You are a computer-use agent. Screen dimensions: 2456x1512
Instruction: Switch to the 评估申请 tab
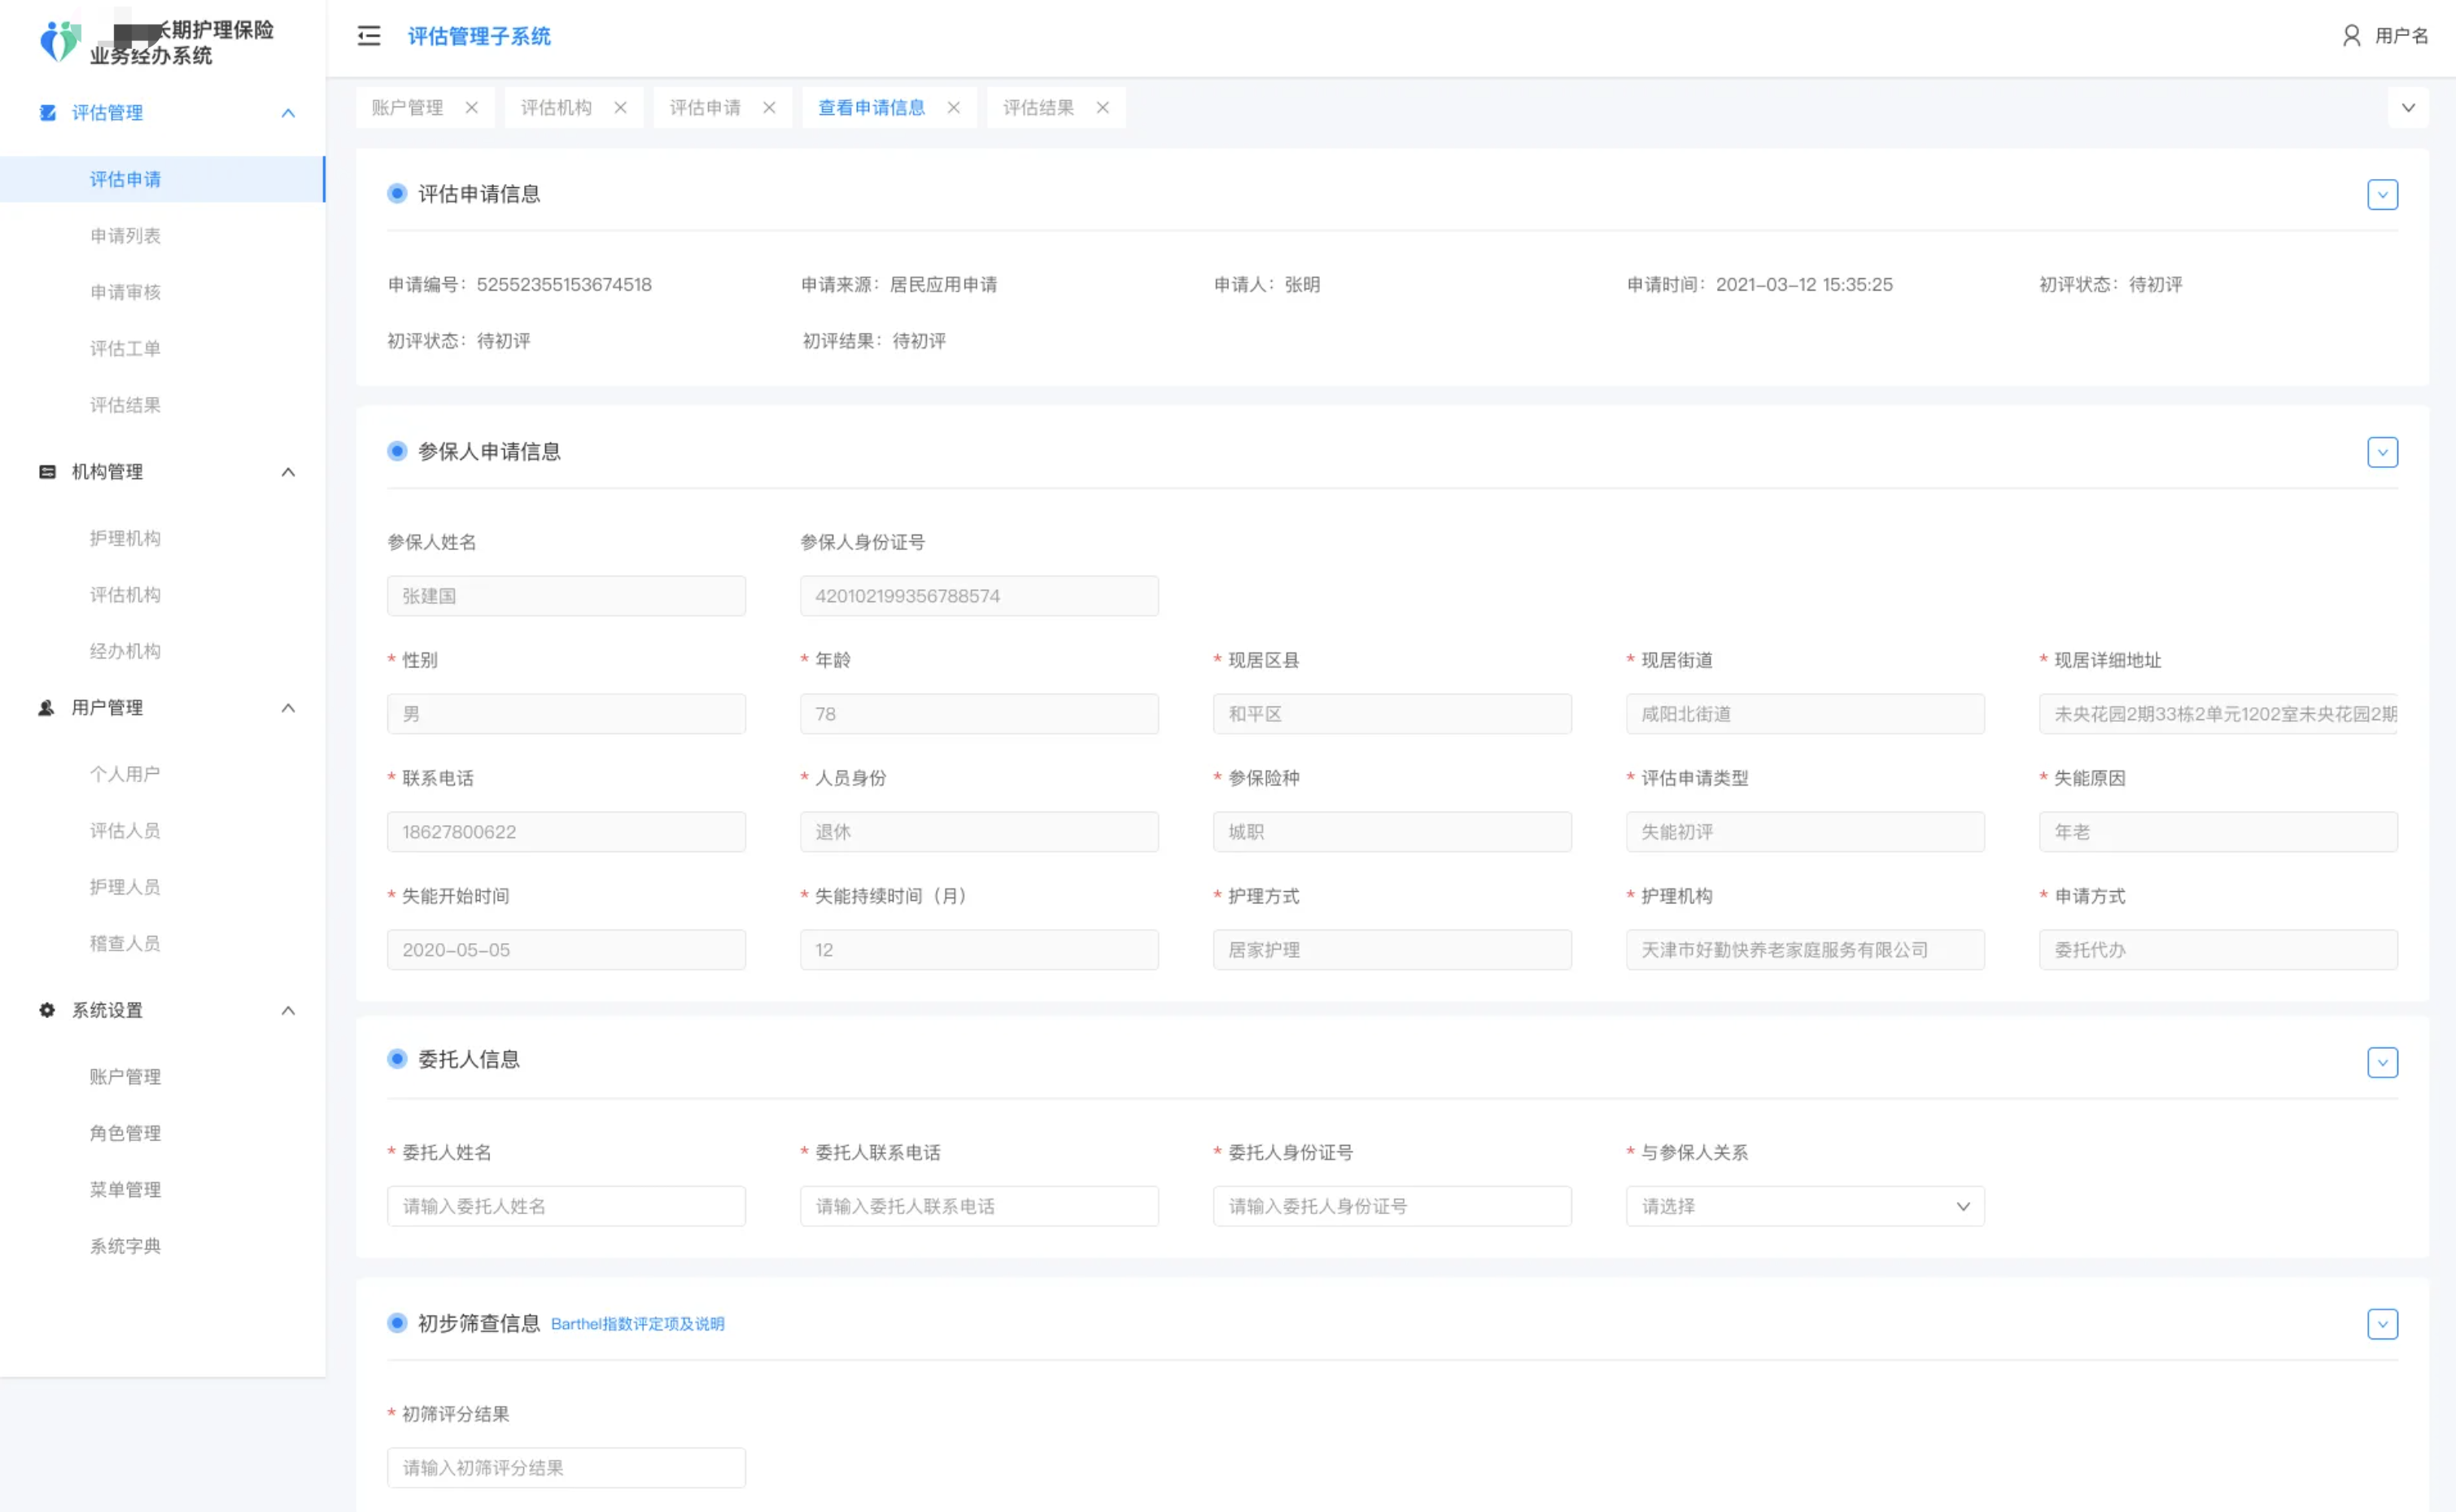[x=705, y=107]
